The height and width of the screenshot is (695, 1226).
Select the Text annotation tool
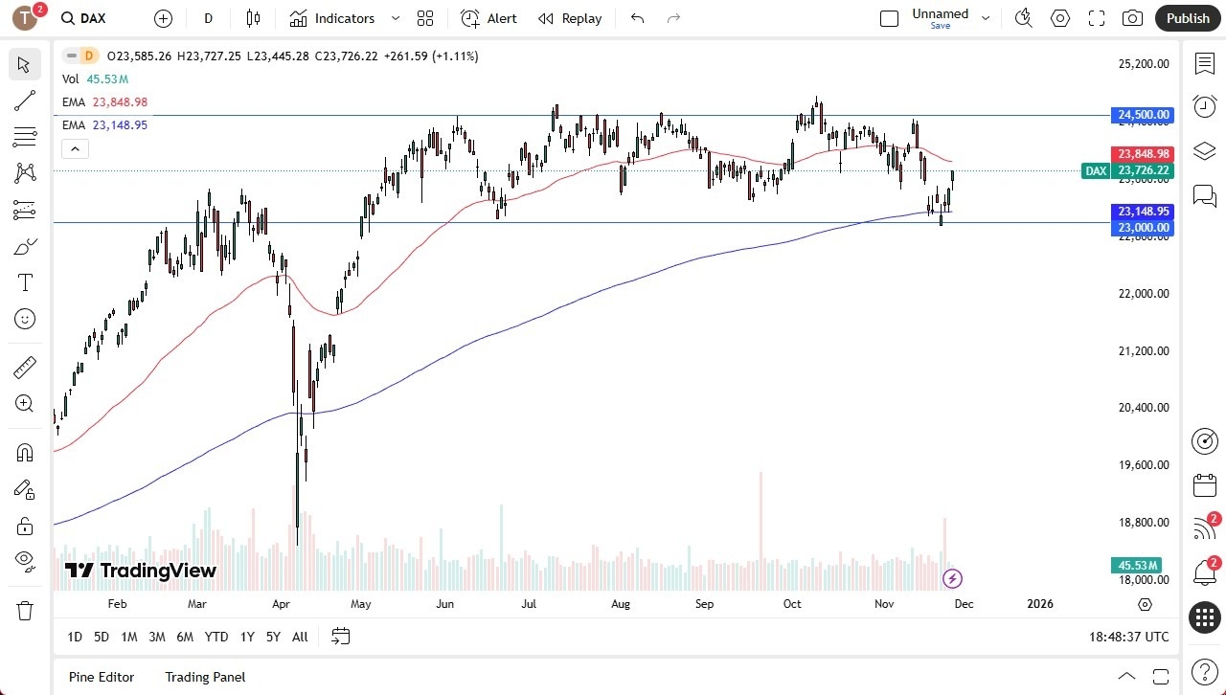click(x=24, y=281)
